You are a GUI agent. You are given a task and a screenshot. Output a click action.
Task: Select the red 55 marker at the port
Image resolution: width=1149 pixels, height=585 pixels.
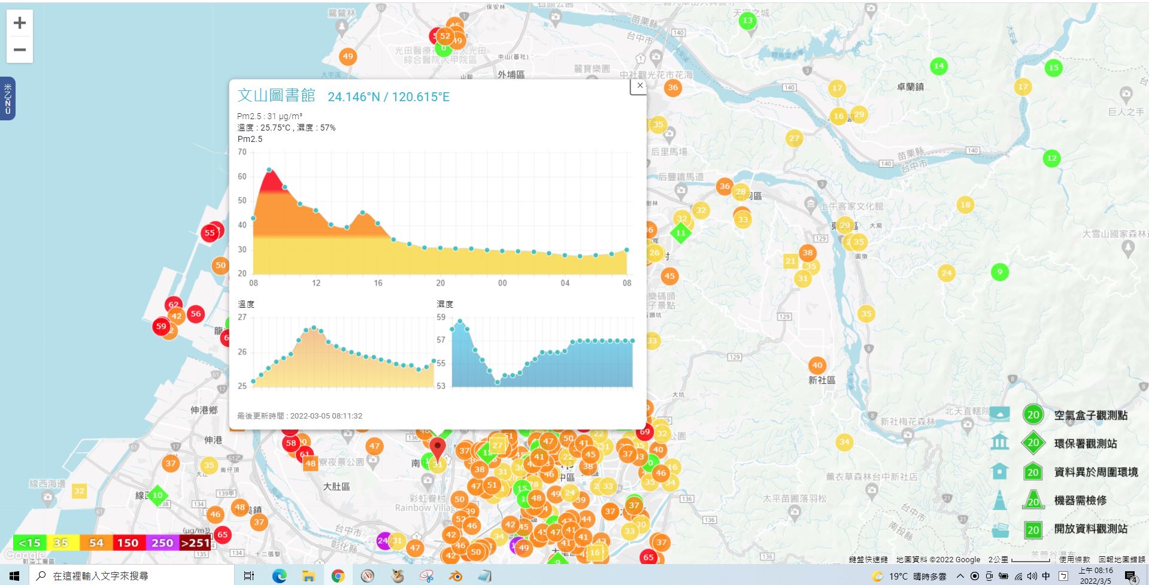(x=209, y=233)
